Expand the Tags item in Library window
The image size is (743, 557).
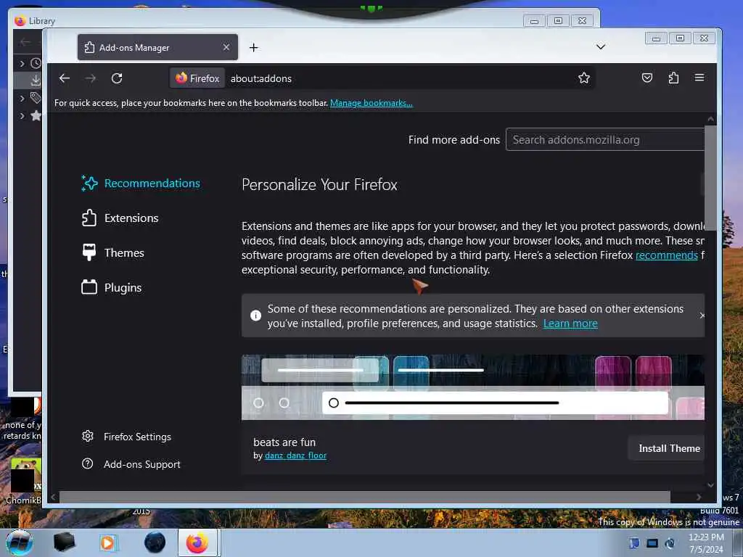click(x=22, y=98)
